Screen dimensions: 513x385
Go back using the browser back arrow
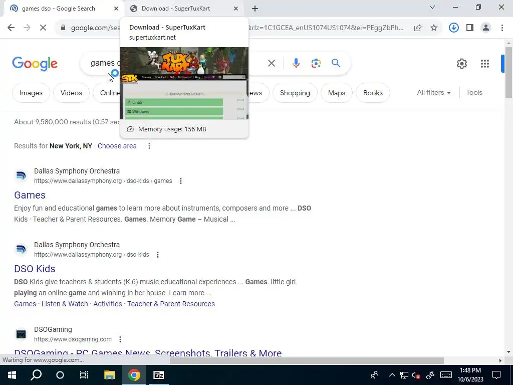tap(11, 28)
